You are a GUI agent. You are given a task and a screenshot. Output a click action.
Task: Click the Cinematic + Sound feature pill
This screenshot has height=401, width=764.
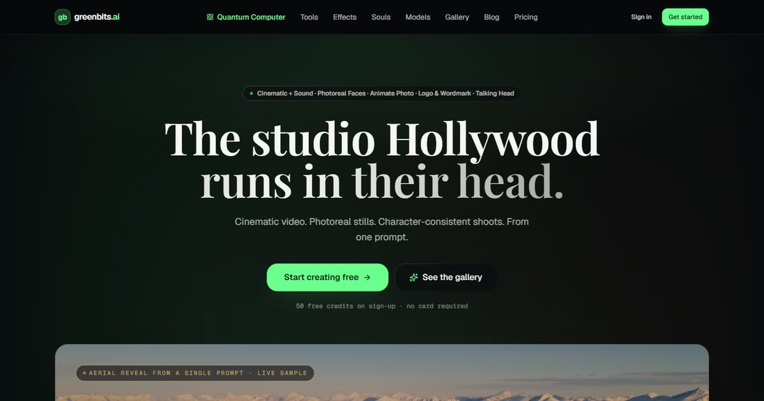pos(382,94)
